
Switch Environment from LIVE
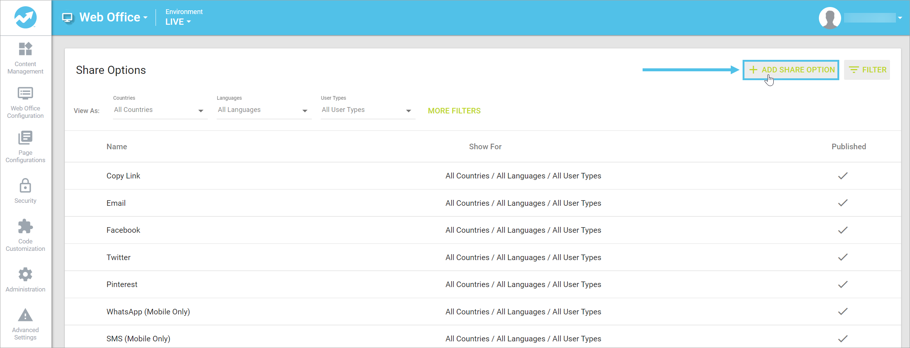[x=178, y=21]
